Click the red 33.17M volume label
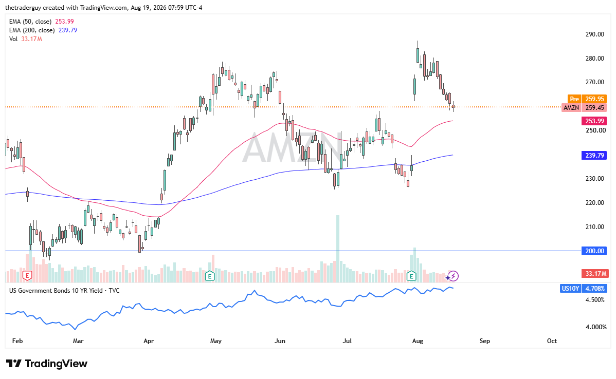 595,273
